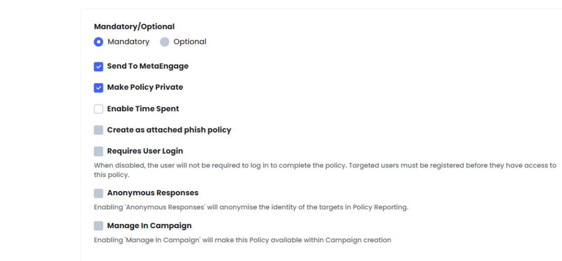Select the Mandatory radio button
562x261 pixels.
pyautogui.click(x=99, y=42)
